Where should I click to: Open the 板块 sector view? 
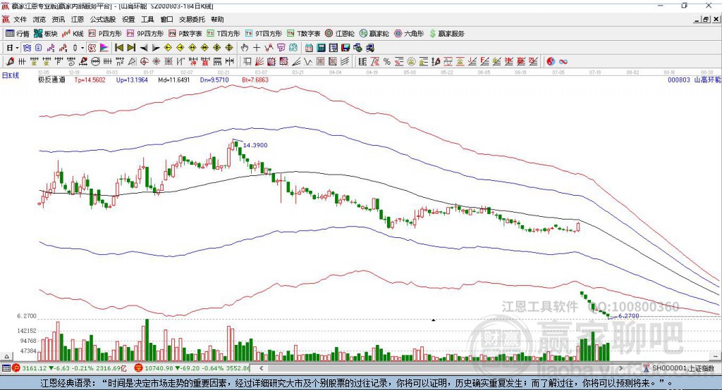click(x=46, y=34)
